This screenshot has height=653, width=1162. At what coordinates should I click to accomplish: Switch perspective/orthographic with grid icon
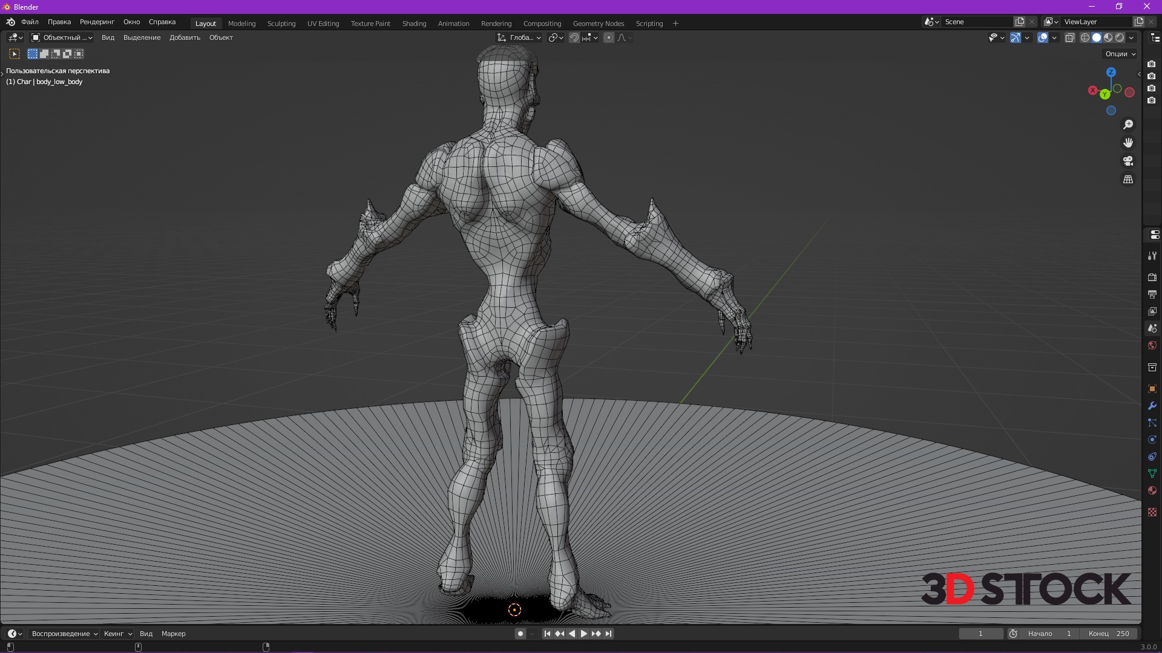[1128, 180]
